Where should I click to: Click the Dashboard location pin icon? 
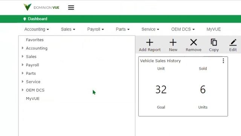24,19
